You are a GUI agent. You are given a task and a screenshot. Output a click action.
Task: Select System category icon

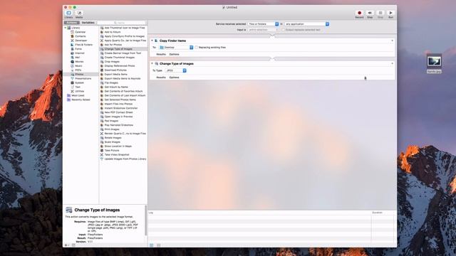pos(73,82)
